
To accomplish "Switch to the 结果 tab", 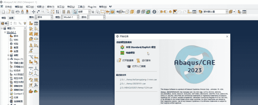I will click(x=11, y=18).
